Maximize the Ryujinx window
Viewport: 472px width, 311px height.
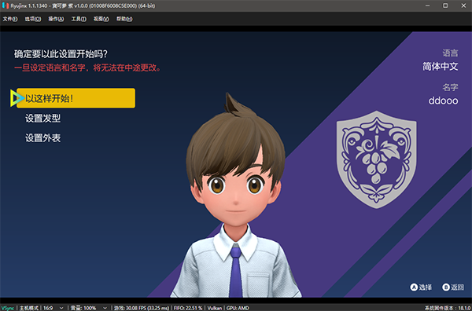pos(445,5)
